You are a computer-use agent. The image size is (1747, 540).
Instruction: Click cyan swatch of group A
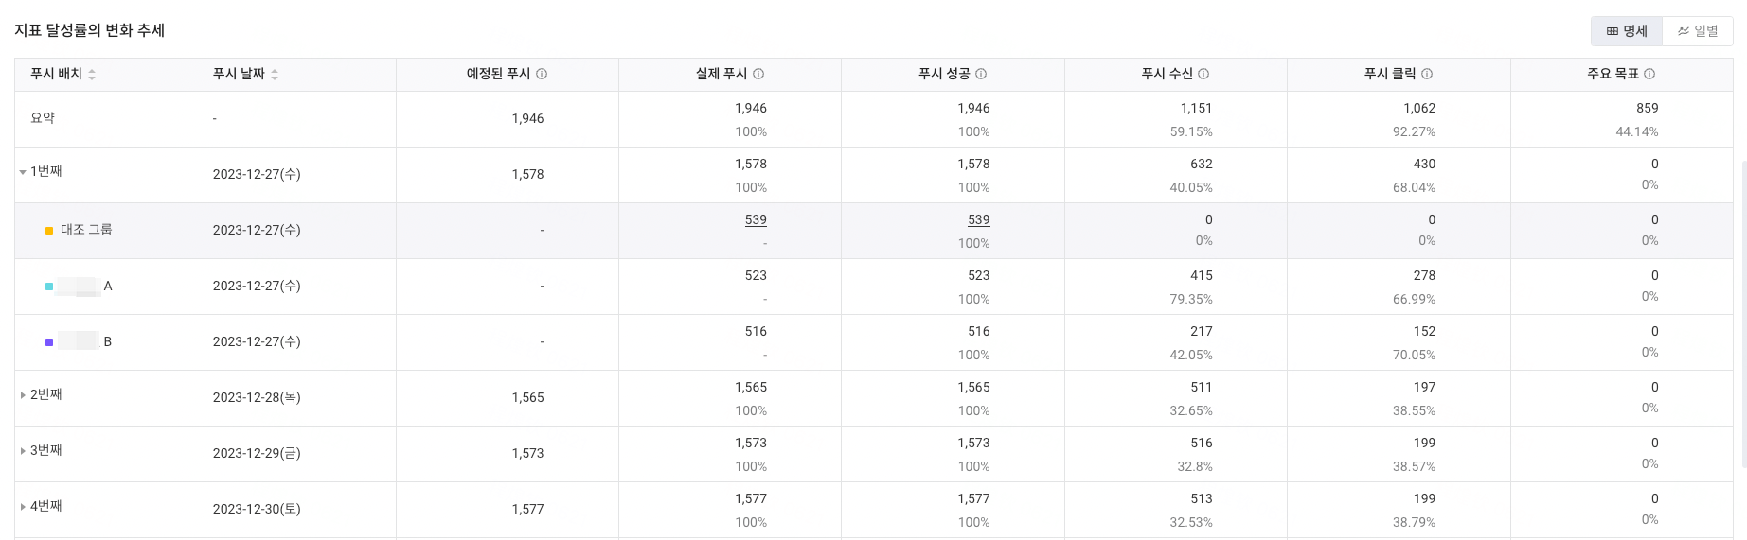tap(49, 287)
